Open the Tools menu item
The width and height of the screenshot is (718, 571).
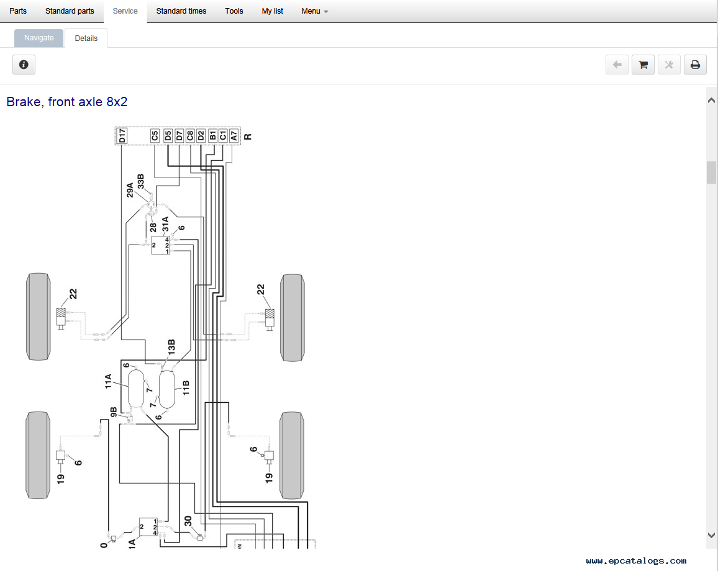[234, 11]
